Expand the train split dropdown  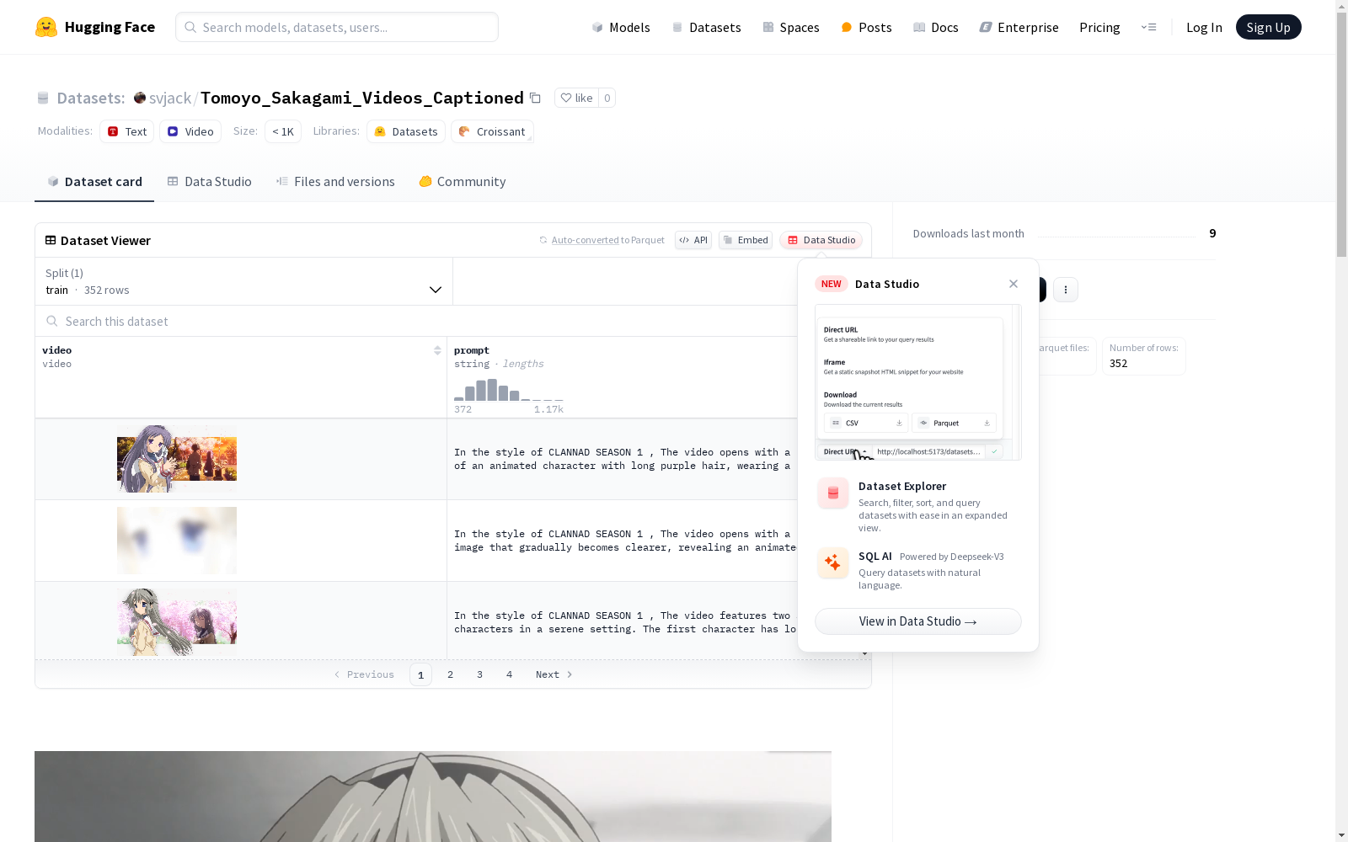(x=244, y=281)
